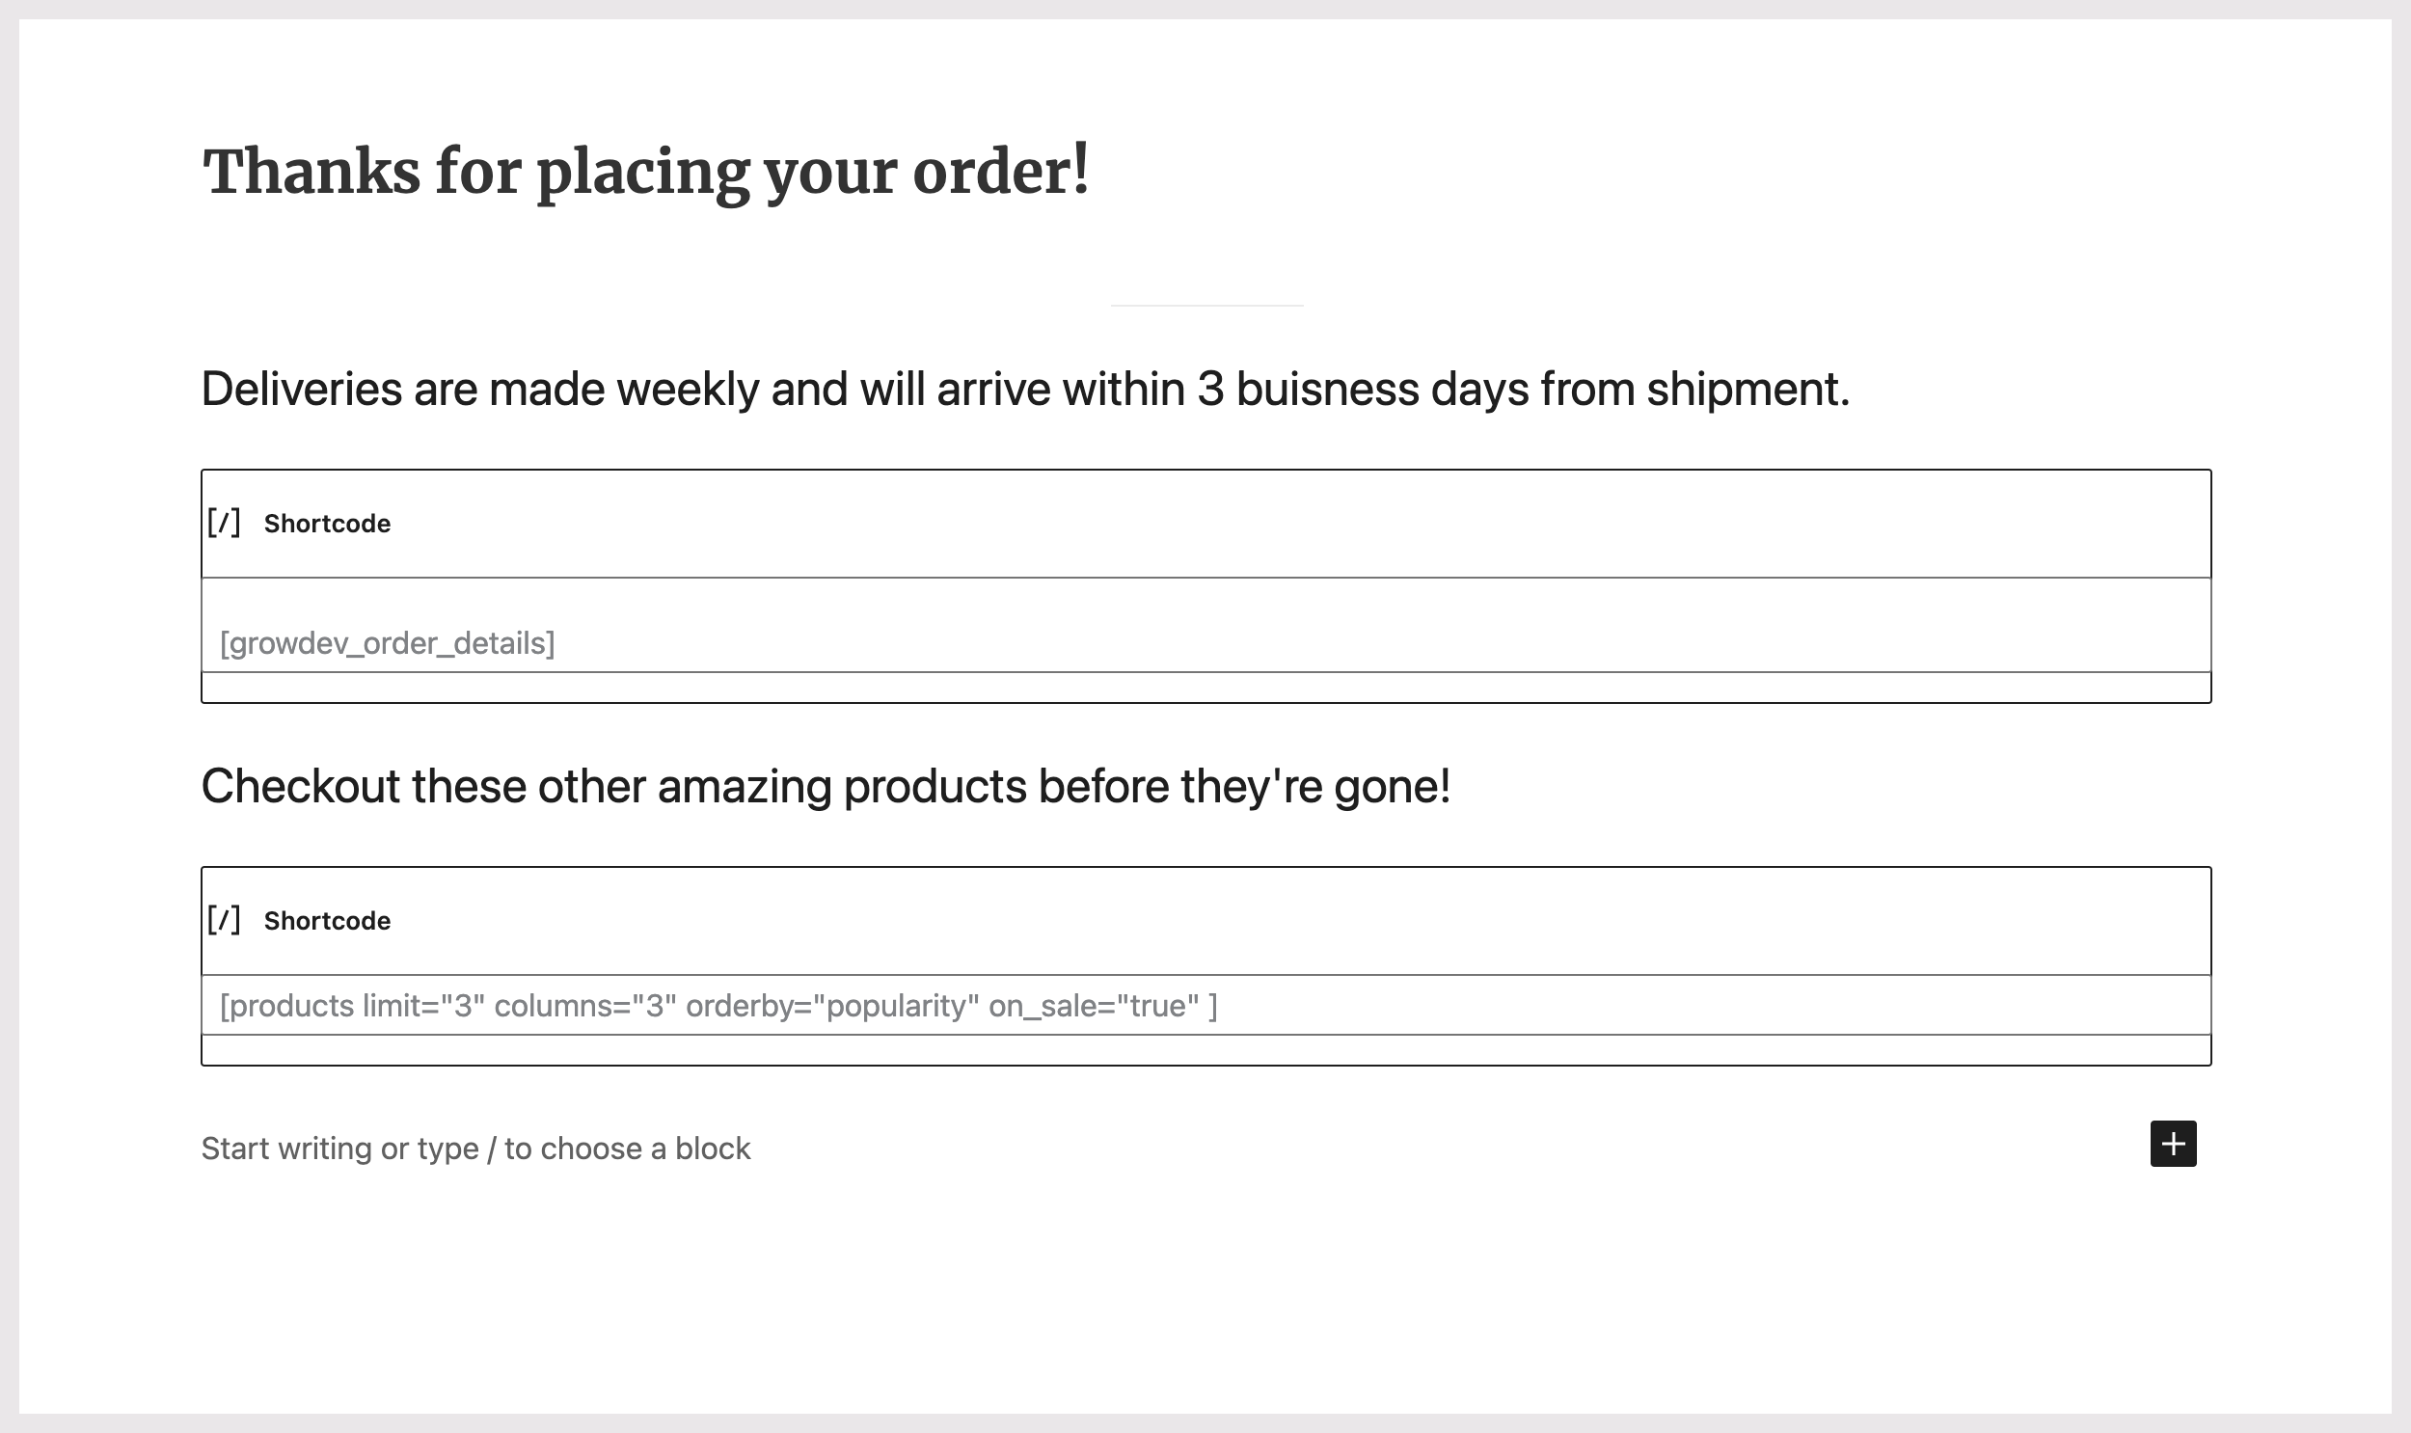This screenshot has width=2411, height=1433.
Task: Focus the growdev_order_details shortcode field
Action: click(1205, 642)
